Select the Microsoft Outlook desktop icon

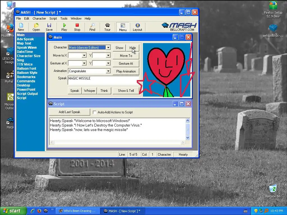pos(10,101)
